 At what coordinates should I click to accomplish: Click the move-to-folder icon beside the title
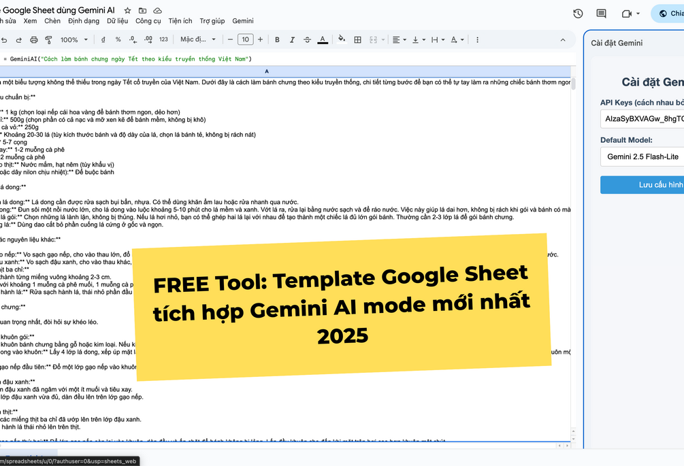click(x=142, y=10)
